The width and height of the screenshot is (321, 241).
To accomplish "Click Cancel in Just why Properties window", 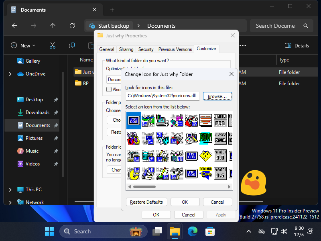I will pyautogui.click(x=189, y=215).
